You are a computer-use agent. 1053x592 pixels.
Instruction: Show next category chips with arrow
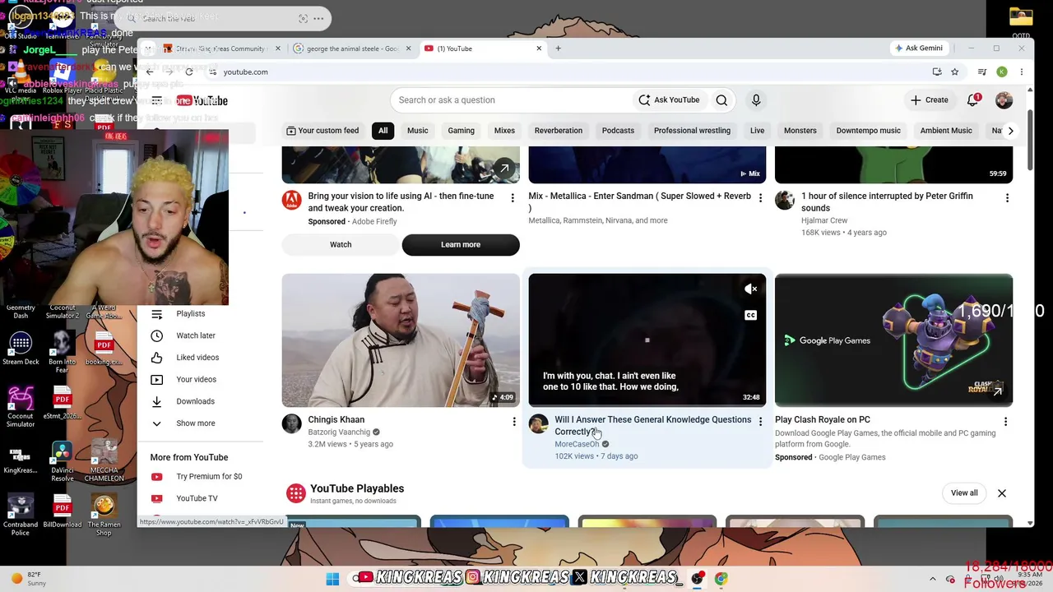[1010, 131]
